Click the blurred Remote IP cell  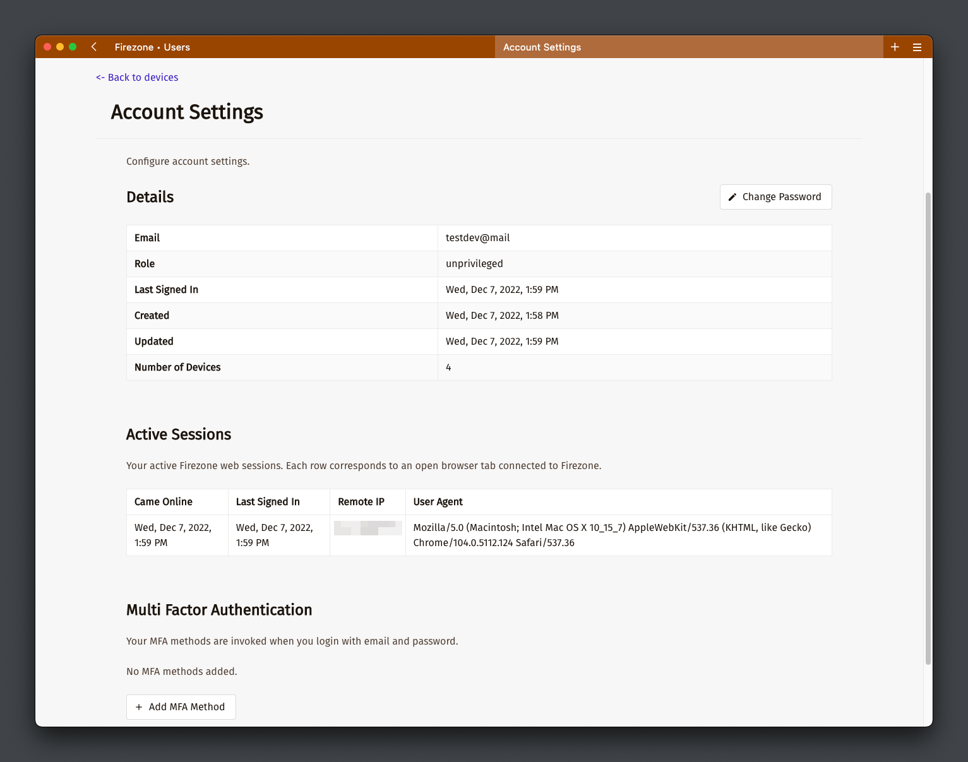367,528
